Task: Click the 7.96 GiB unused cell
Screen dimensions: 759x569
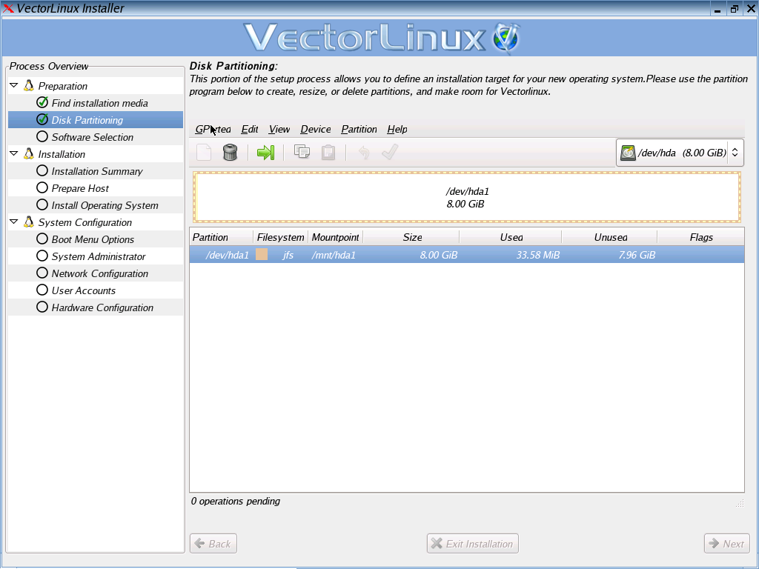Action: tap(637, 255)
